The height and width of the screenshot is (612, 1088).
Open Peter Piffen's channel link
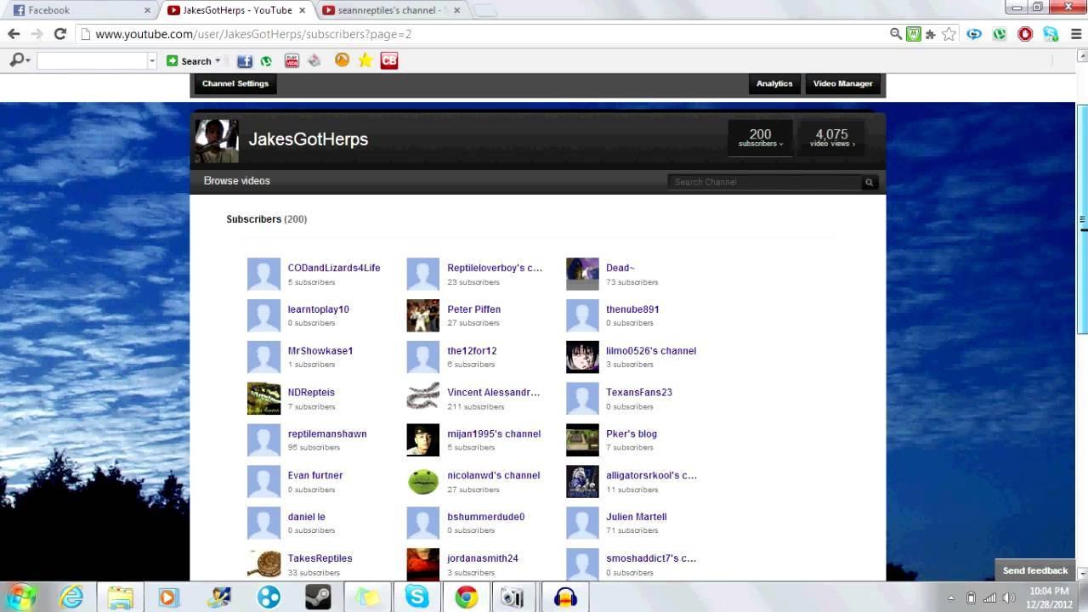[x=474, y=309]
